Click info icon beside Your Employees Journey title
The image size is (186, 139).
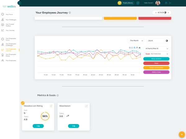coord(70,13)
